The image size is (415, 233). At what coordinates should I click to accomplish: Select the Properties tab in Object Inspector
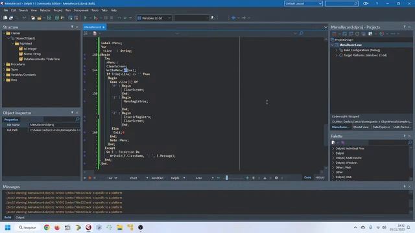point(11,120)
